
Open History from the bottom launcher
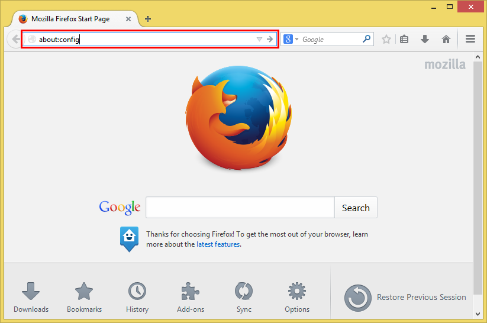[x=137, y=297]
